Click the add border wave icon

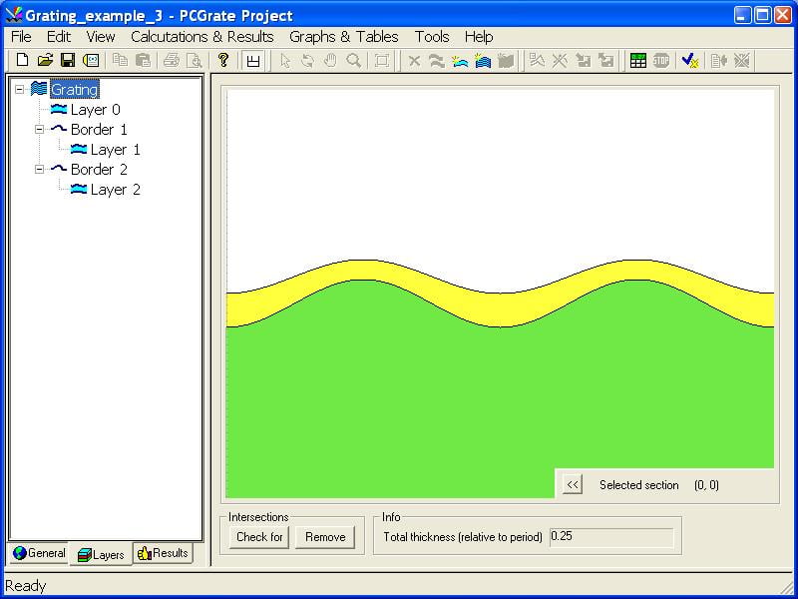tap(436, 61)
